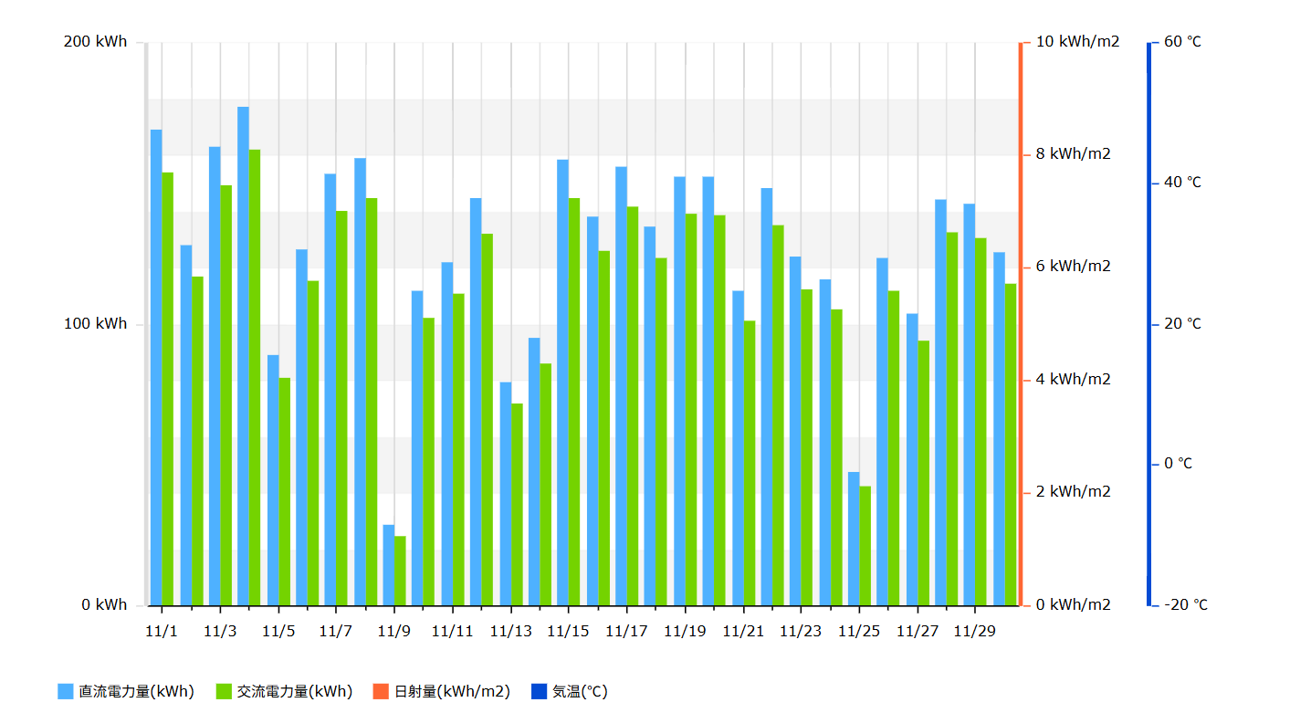Image resolution: width=1290 pixels, height=713 pixels.
Task: Click the 11/29 x-axis date label
Action: pyautogui.click(x=974, y=632)
